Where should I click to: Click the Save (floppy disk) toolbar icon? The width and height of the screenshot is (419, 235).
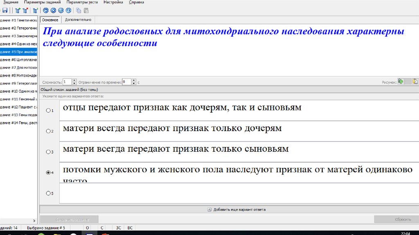(4, 11)
